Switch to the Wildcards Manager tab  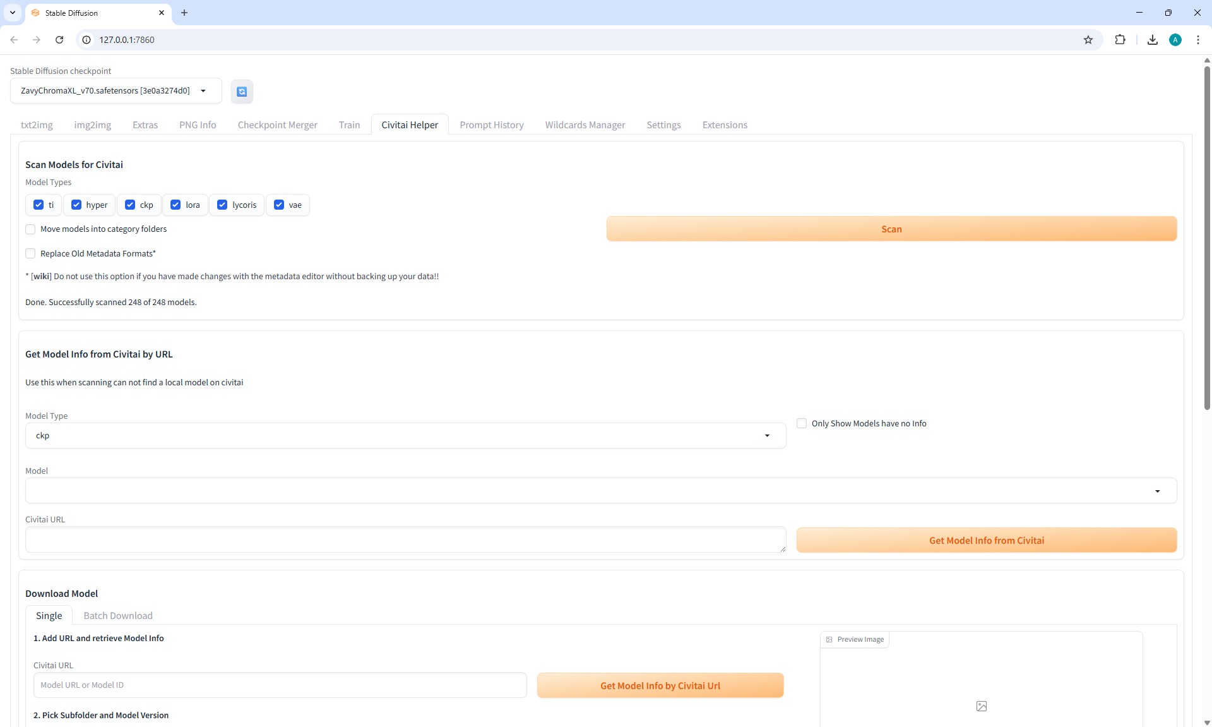[585, 125]
